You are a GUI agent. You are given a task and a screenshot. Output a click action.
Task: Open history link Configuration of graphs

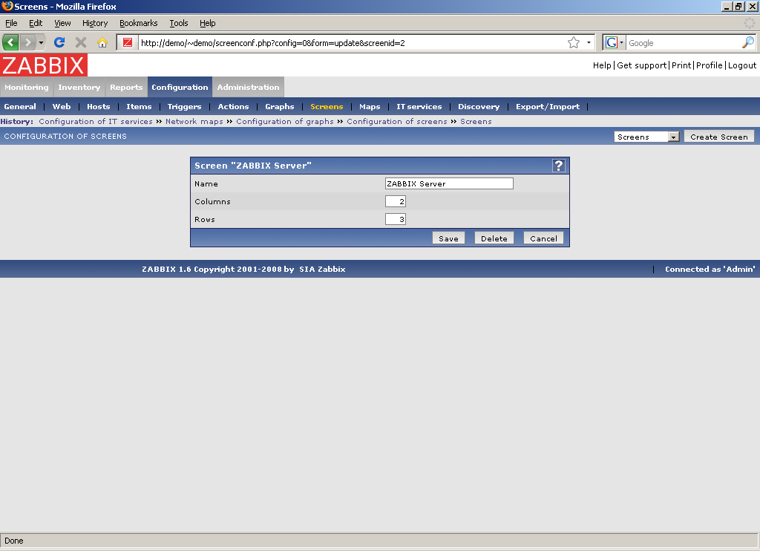pos(285,121)
